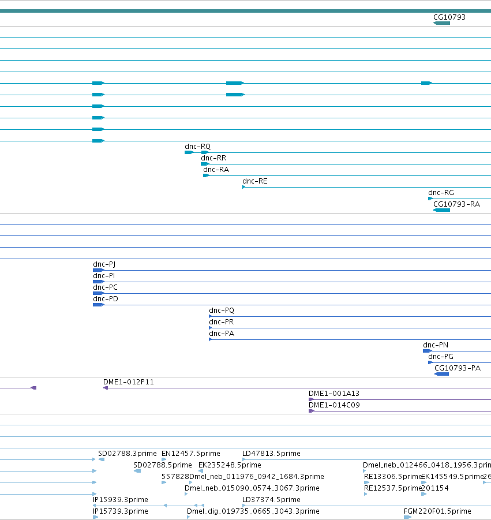
Task: Open EST LD37374.5prime
Action: pyautogui.click(x=271, y=500)
